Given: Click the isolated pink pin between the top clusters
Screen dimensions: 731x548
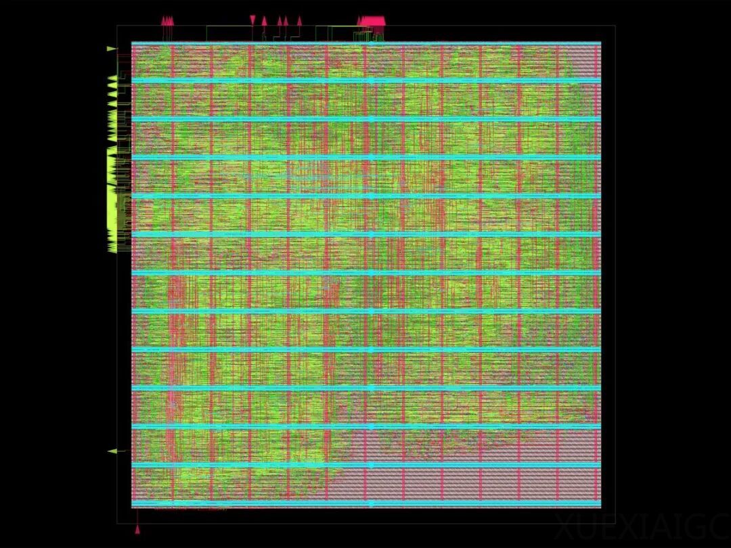Looking at the screenshot, I should click(x=299, y=20).
